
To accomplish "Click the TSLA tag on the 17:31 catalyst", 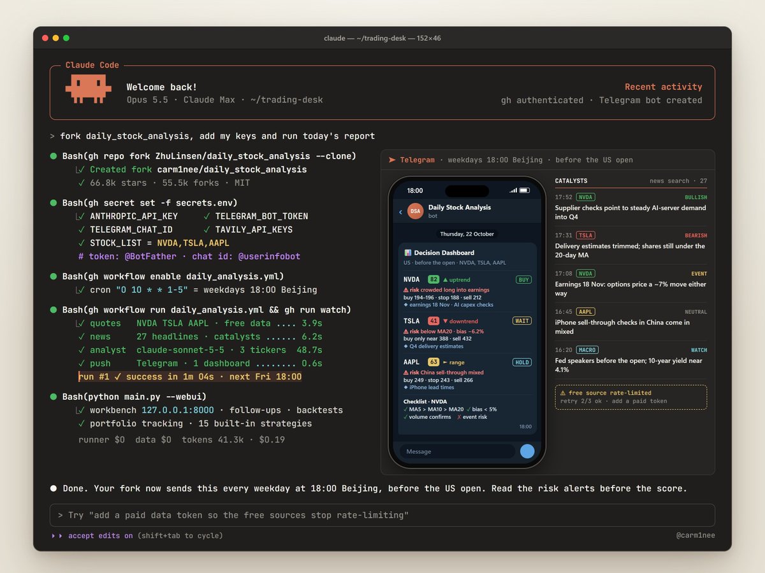I will coord(586,236).
